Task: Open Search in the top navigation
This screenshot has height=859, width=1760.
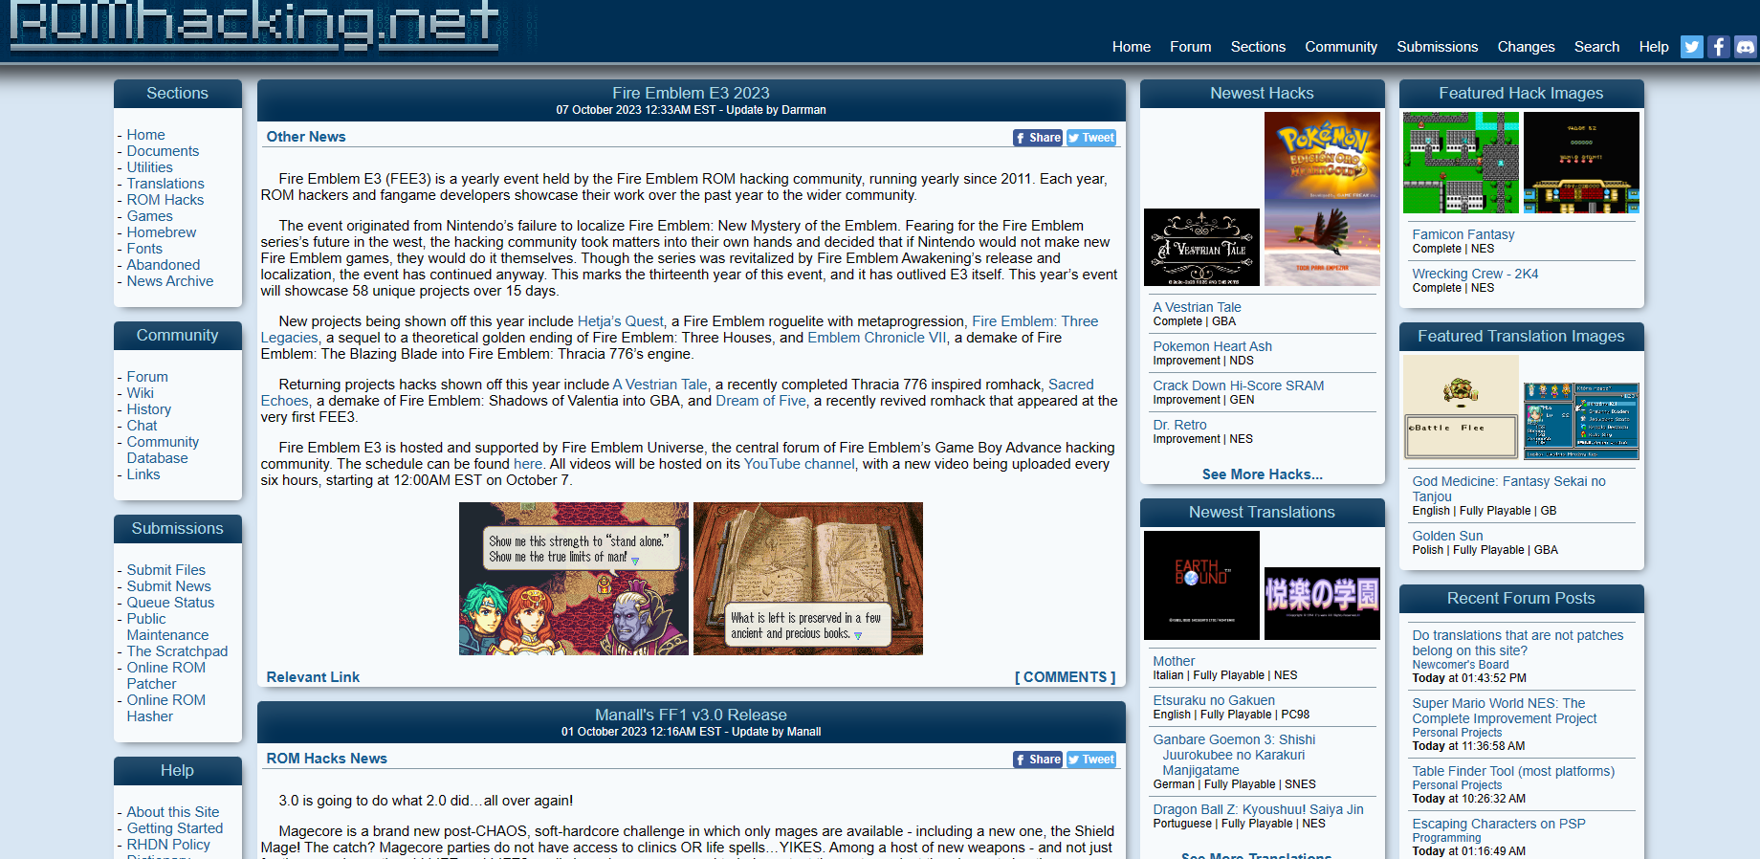Action: tap(1596, 47)
